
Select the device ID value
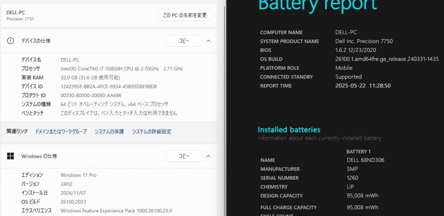click(x=108, y=86)
